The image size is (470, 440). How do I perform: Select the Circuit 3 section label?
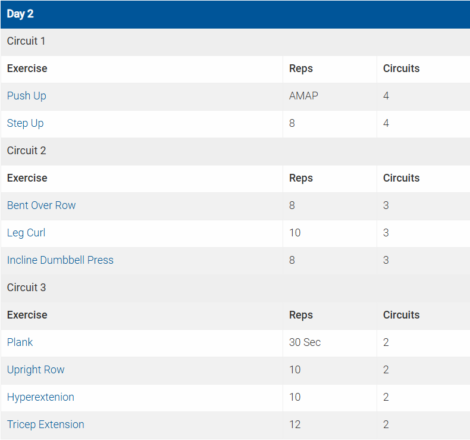(x=27, y=288)
